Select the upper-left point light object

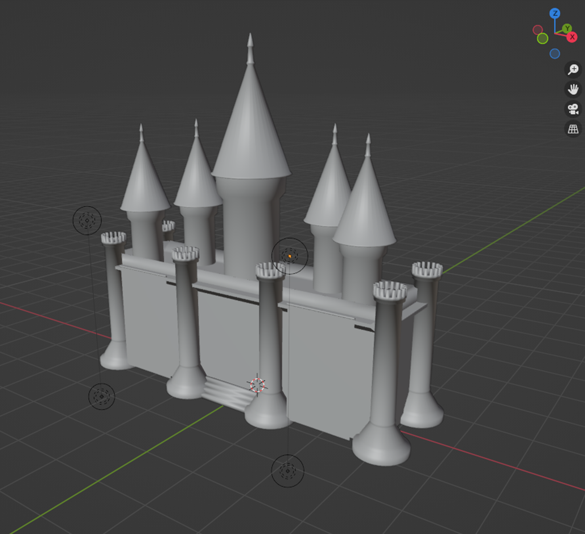(x=87, y=220)
